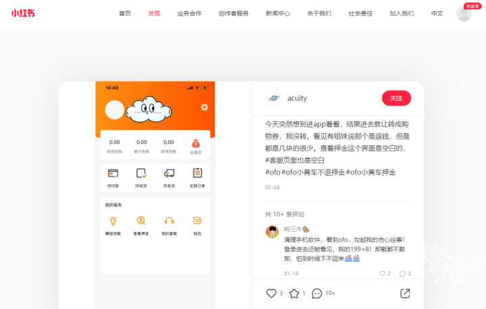486x309 pixels.
Task: Click the 钱包 wallet icon
Action: click(x=197, y=220)
